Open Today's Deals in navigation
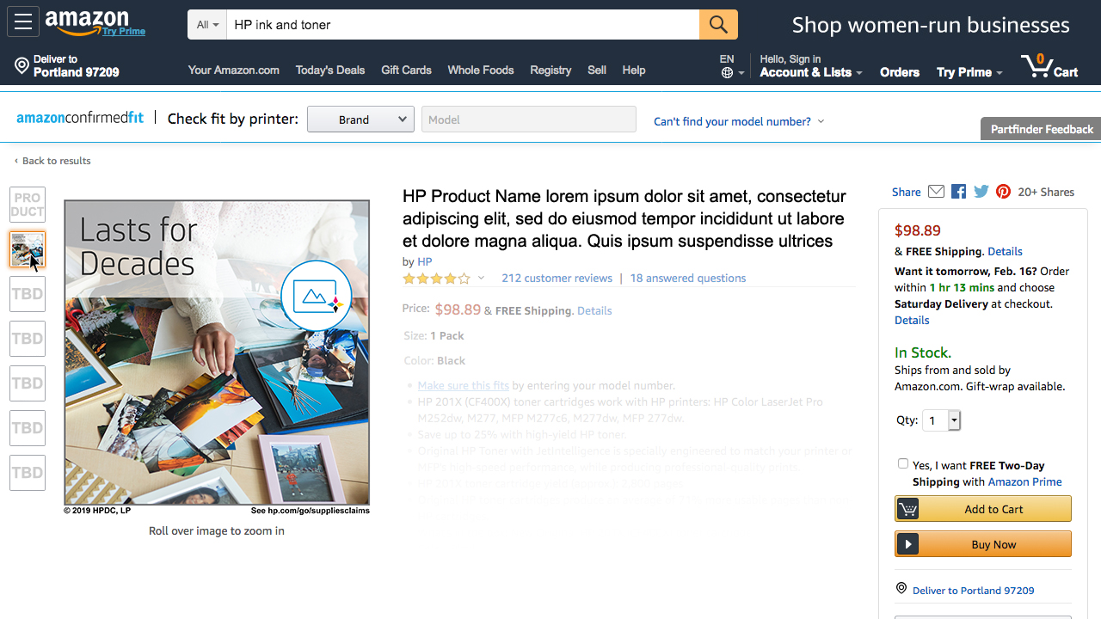Screen dimensions: 1101x619 [330, 70]
